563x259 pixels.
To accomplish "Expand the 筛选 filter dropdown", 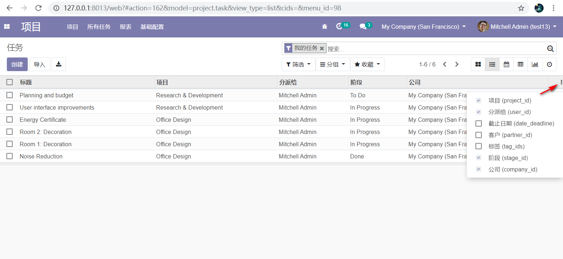I will coord(298,64).
